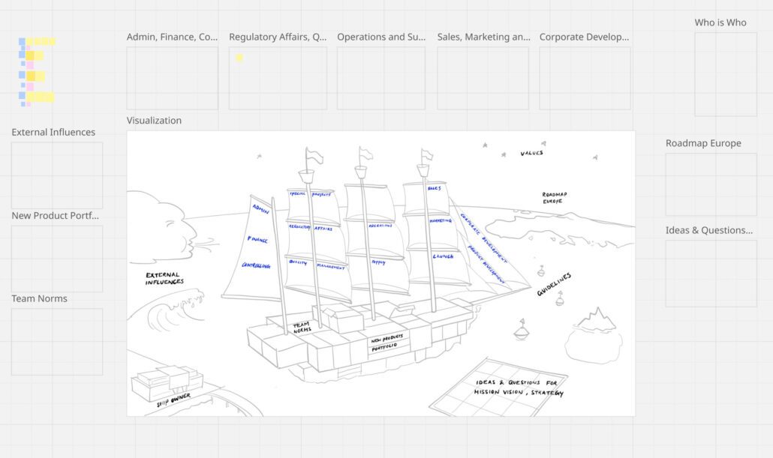Select the 'Who is Who' frame title
This screenshot has height=458, width=773.
click(x=720, y=22)
